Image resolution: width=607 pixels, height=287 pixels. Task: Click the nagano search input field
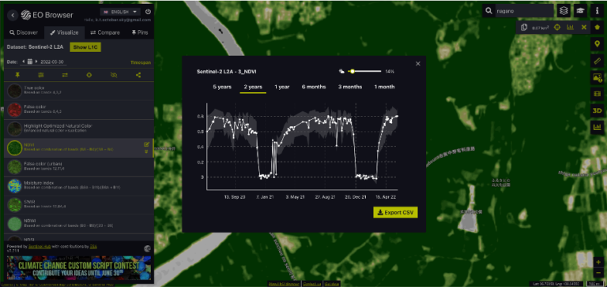coord(524,11)
